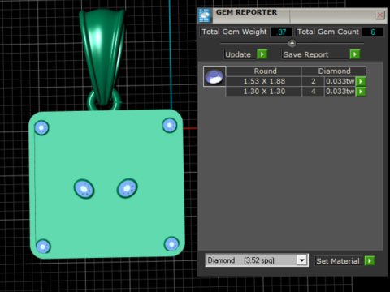The image size is (390, 292).
Task: Click the Round column header
Action: 264,71
